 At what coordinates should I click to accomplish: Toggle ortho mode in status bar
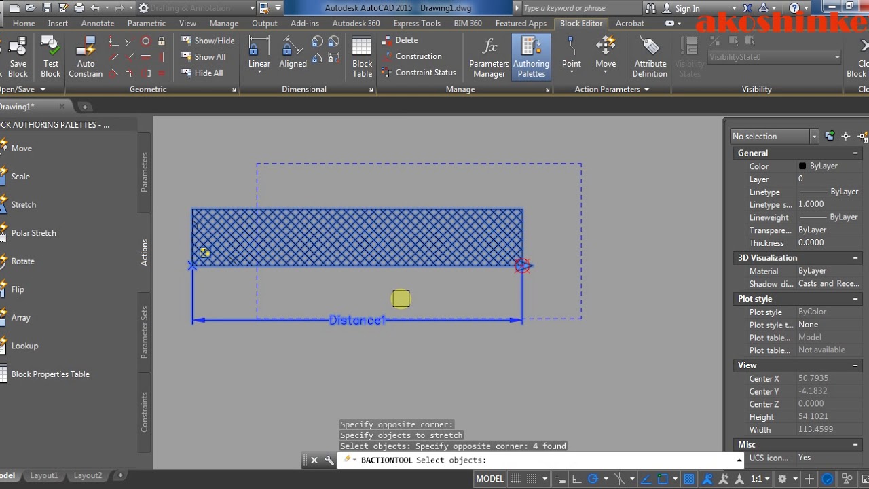[576, 479]
